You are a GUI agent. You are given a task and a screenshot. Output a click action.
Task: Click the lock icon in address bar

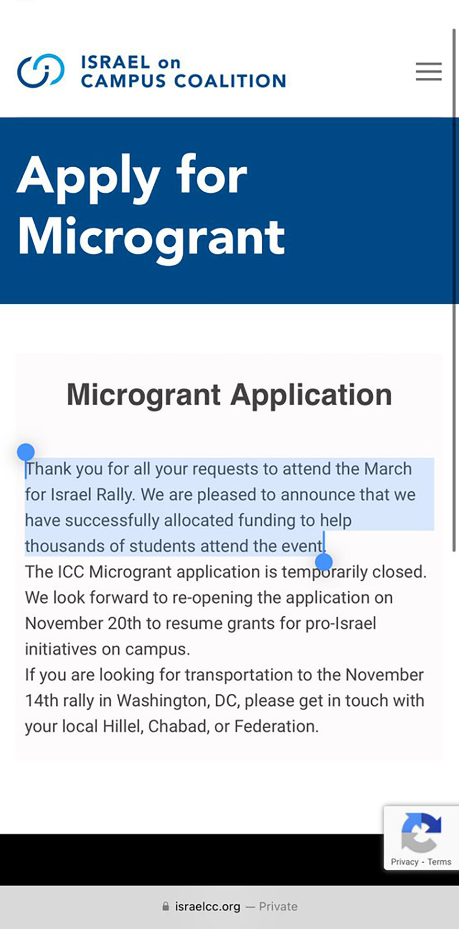pyautogui.click(x=166, y=906)
